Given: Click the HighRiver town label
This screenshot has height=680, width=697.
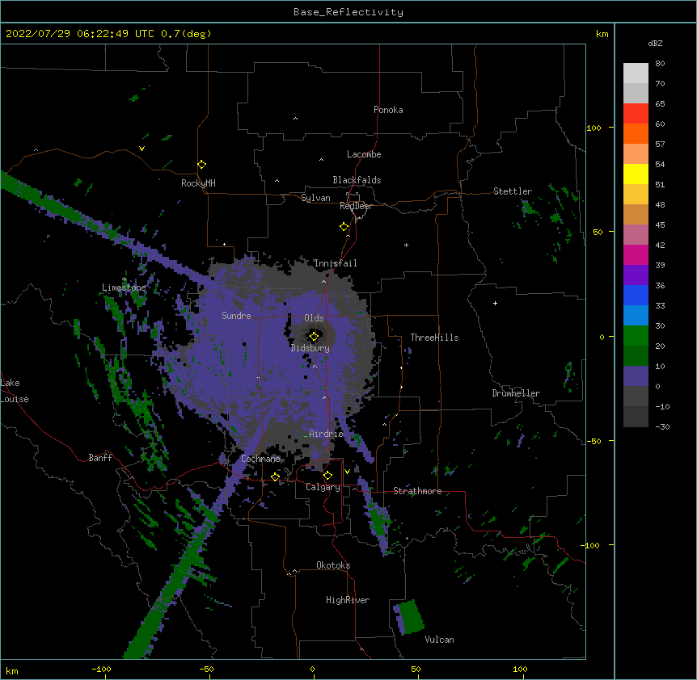Looking at the screenshot, I should tap(348, 600).
